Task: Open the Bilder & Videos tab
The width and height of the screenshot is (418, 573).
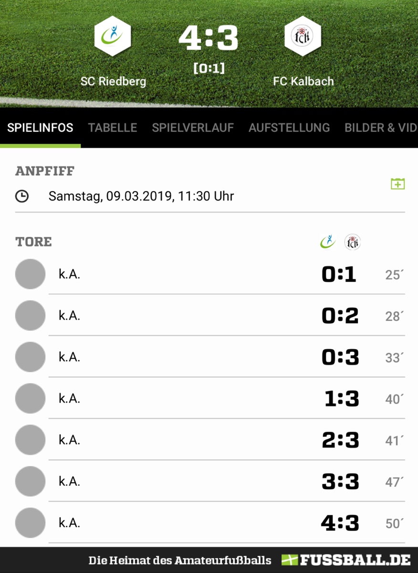Action: tap(380, 128)
